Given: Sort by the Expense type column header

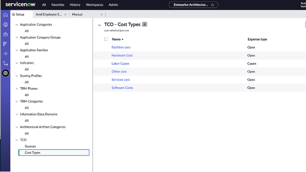Looking at the screenshot, I should [257, 39].
